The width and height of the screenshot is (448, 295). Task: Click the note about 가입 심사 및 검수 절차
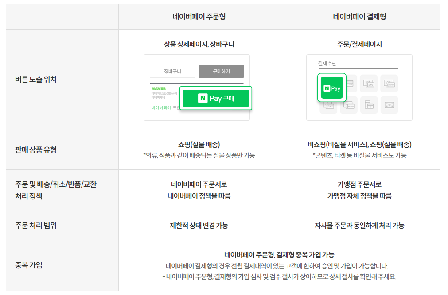coord(279,276)
